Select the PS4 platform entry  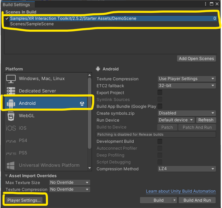tap(46, 141)
